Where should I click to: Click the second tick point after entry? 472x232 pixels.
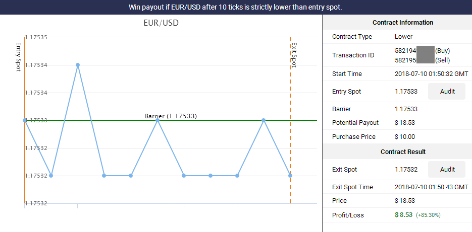[x=78, y=65]
